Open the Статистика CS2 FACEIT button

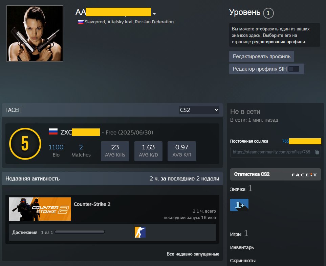[276, 174]
